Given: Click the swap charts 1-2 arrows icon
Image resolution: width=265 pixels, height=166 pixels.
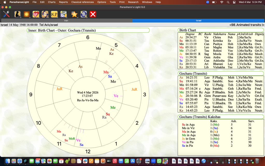Looking at the screenshot, I should [x=83, y=14].
